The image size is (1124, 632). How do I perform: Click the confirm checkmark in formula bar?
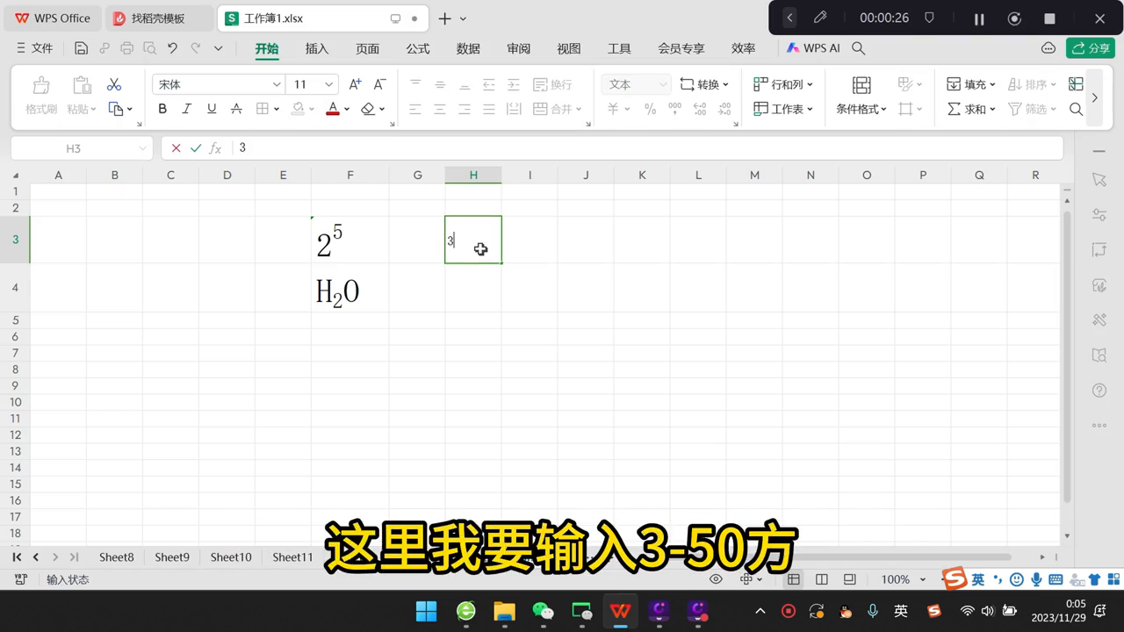click(x=196, y=148)
